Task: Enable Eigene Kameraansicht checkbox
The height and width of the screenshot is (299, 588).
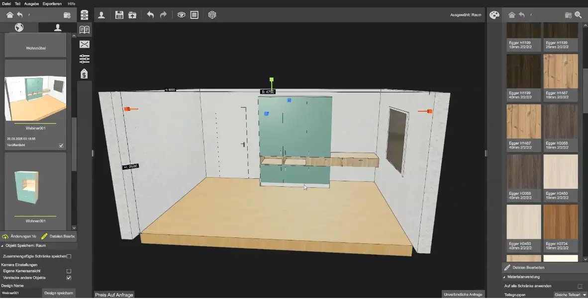Action: (69, 271)
